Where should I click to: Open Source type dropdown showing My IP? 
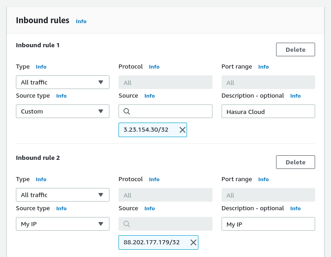pos(63,224)
